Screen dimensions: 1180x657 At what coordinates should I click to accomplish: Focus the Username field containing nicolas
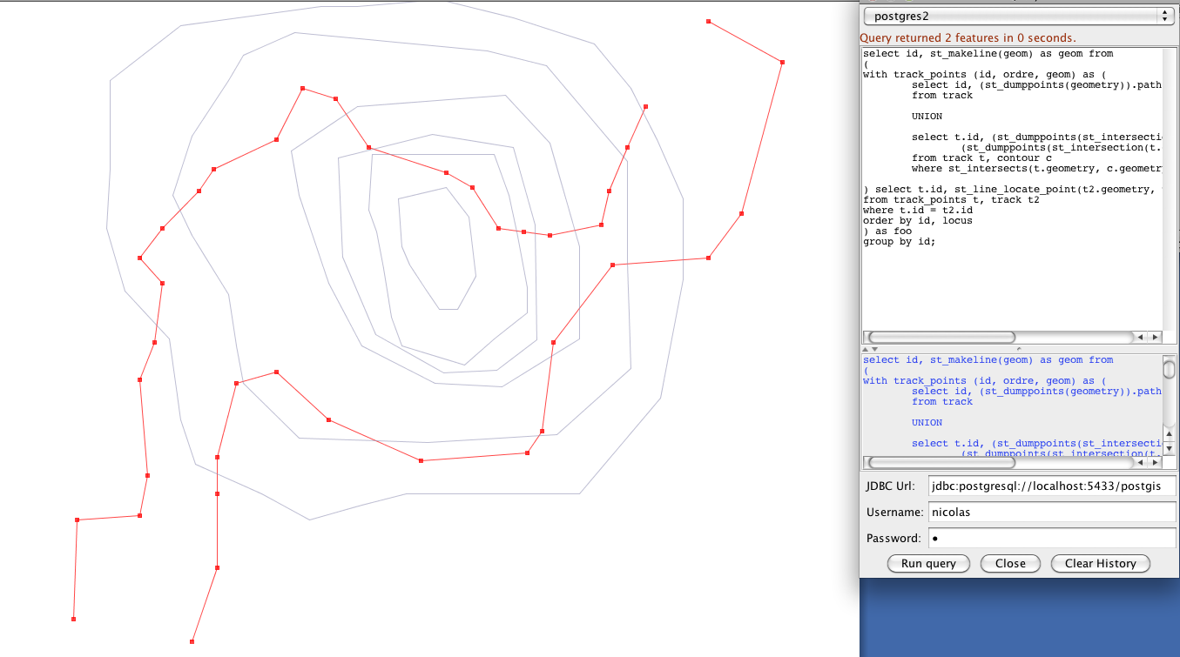(x=1051, y=512)
